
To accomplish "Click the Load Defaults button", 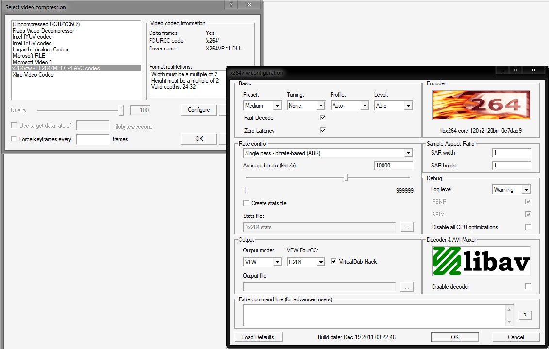I will [258, 337].
